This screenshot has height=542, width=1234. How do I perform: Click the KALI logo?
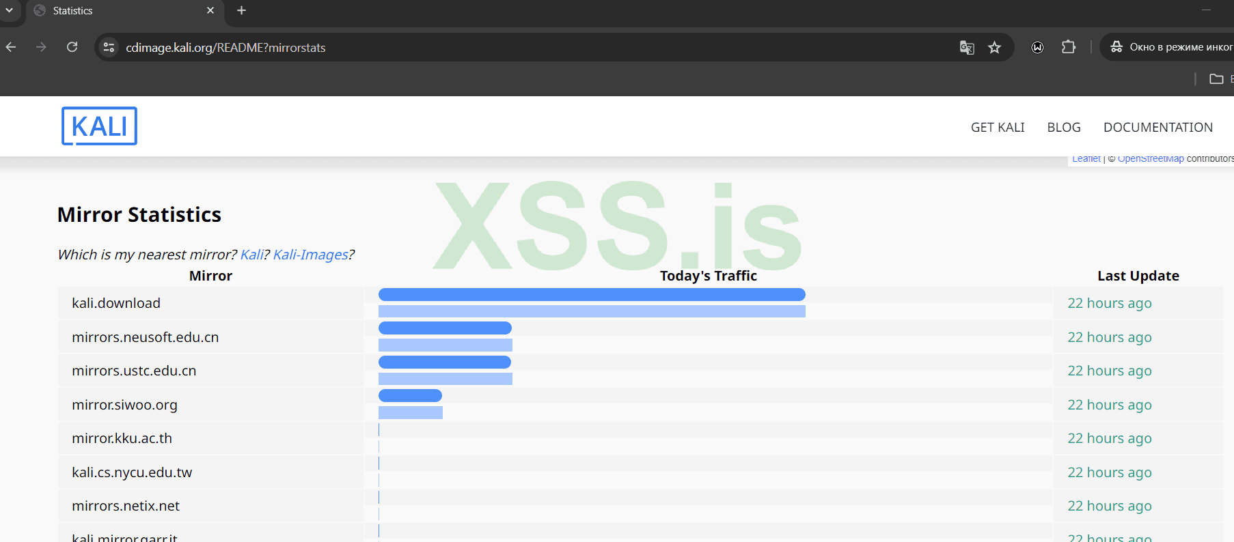tap(99, 126)
